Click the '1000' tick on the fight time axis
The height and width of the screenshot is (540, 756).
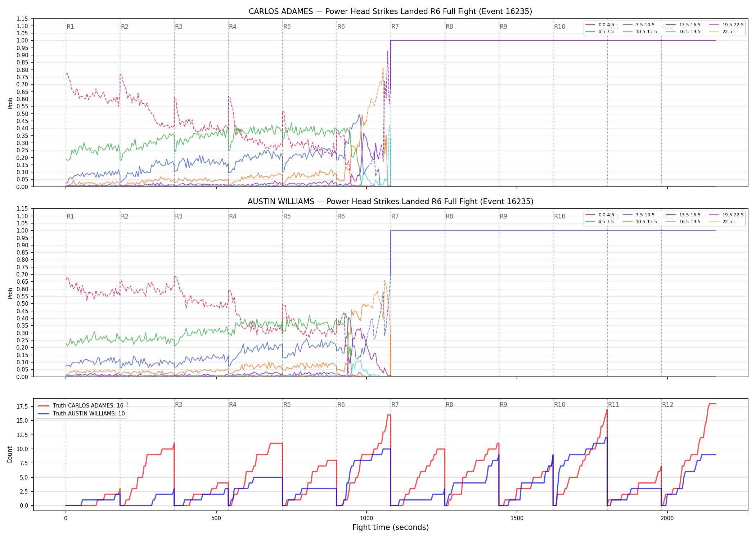[x=366, y=518]
